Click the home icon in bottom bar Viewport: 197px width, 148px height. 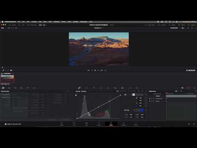tap(189, 124)
